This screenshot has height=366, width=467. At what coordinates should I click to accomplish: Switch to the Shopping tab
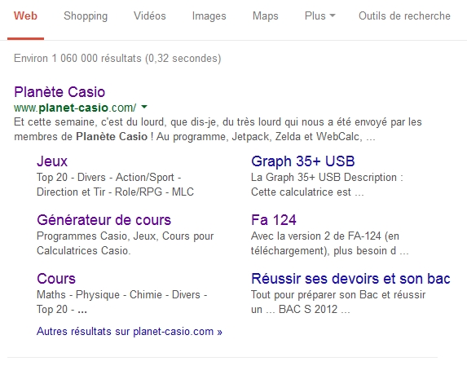pyautogui.click(x=86, y=15)
